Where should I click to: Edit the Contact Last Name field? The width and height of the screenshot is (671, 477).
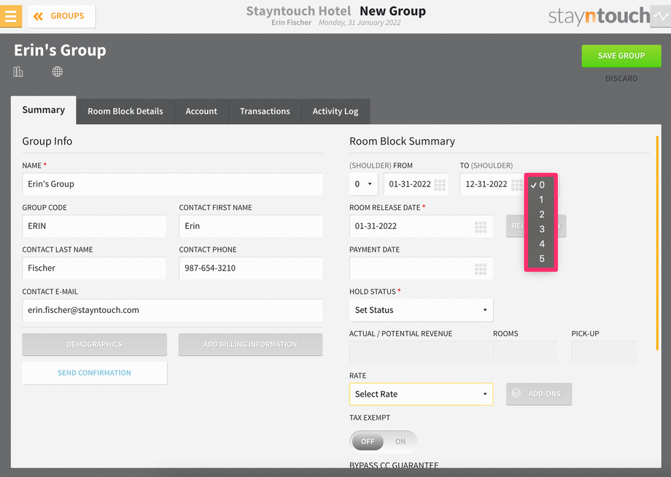(x=94, y=268)
